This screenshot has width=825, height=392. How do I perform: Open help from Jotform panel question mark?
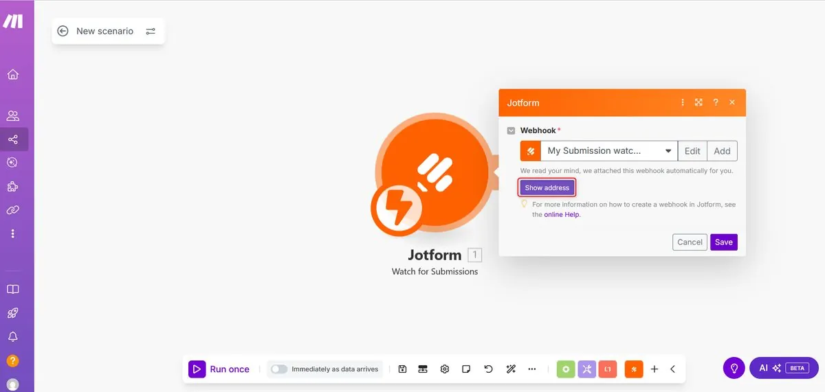(x=716, y=102)
